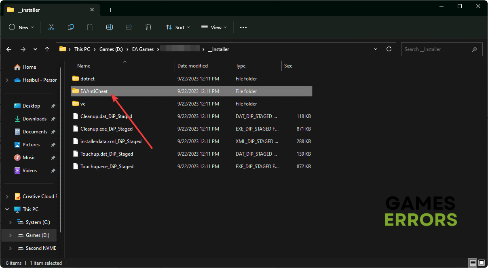Go up one folder with Up arrow
Viewport: 488px width, 268px height.
coord(47,49)
